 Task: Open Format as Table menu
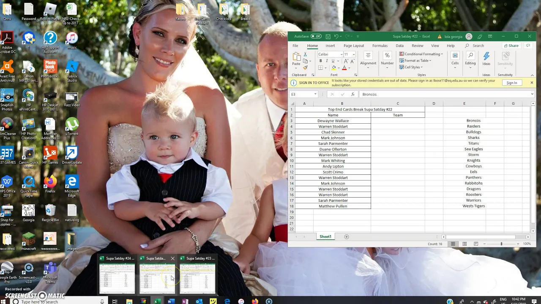coord(415,60)
